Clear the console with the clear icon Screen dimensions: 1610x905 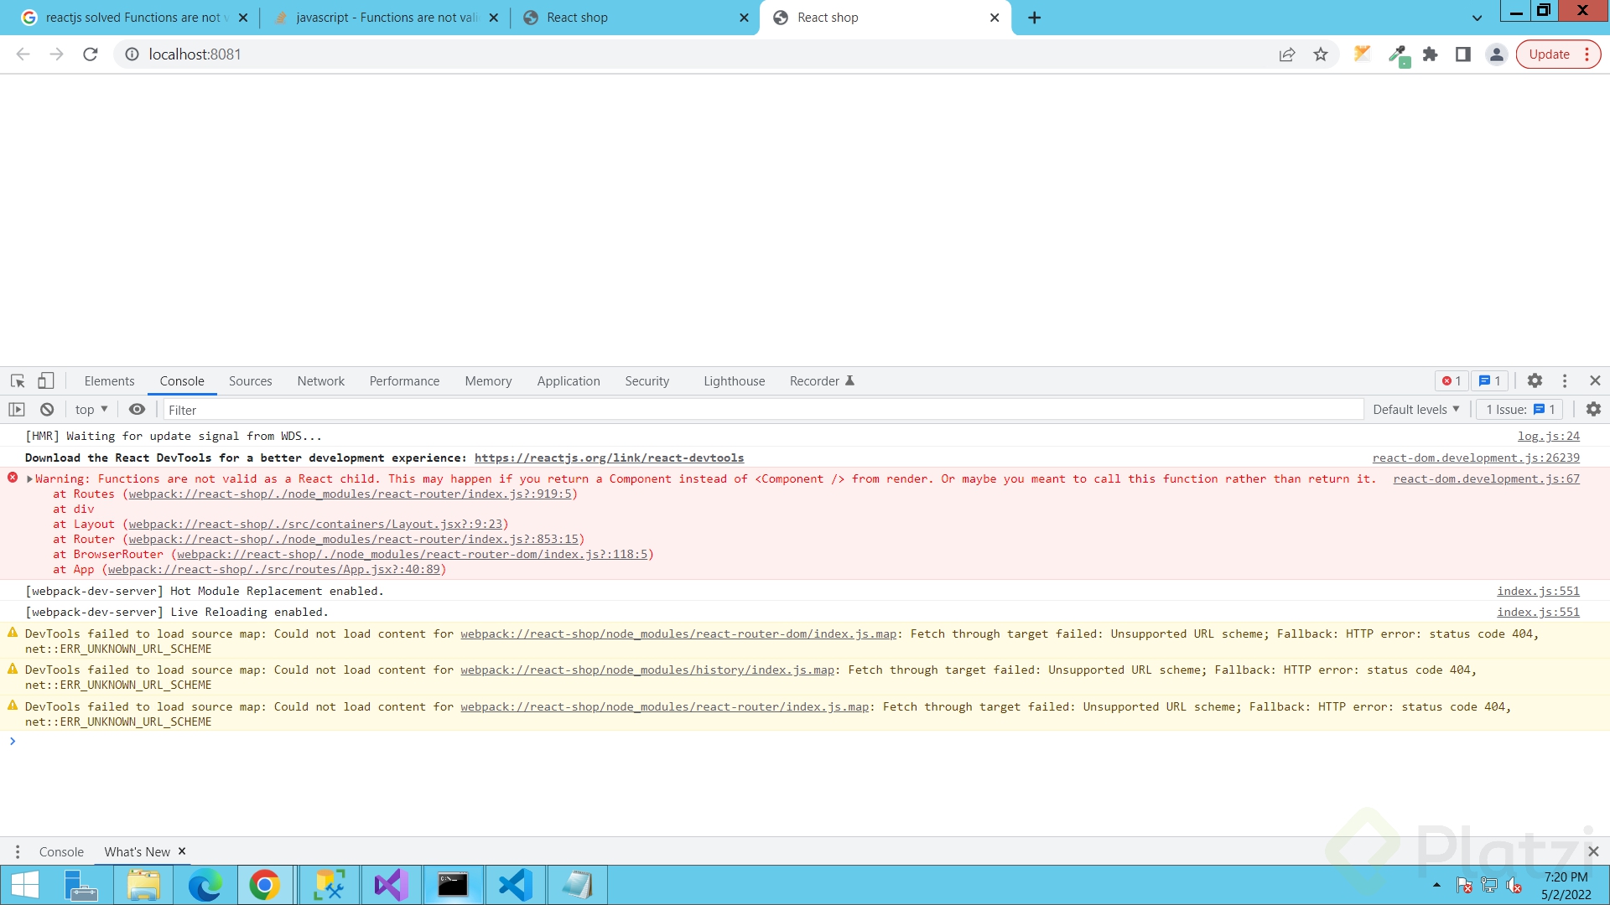coord(46,409)
